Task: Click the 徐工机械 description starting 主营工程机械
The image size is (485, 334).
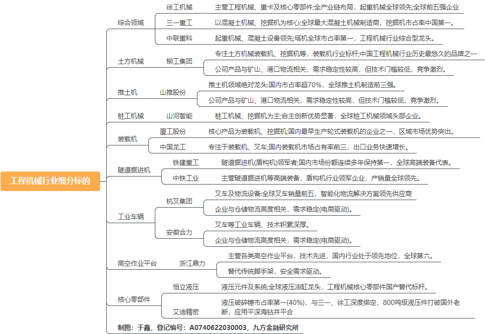Action: [337, 7]
